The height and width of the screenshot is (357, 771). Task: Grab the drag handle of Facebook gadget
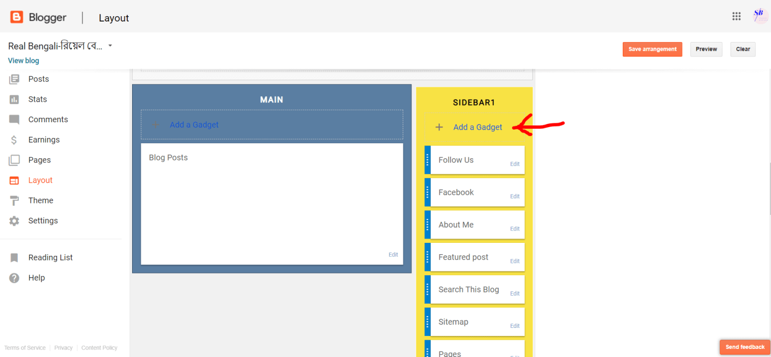tap(428, 192)
